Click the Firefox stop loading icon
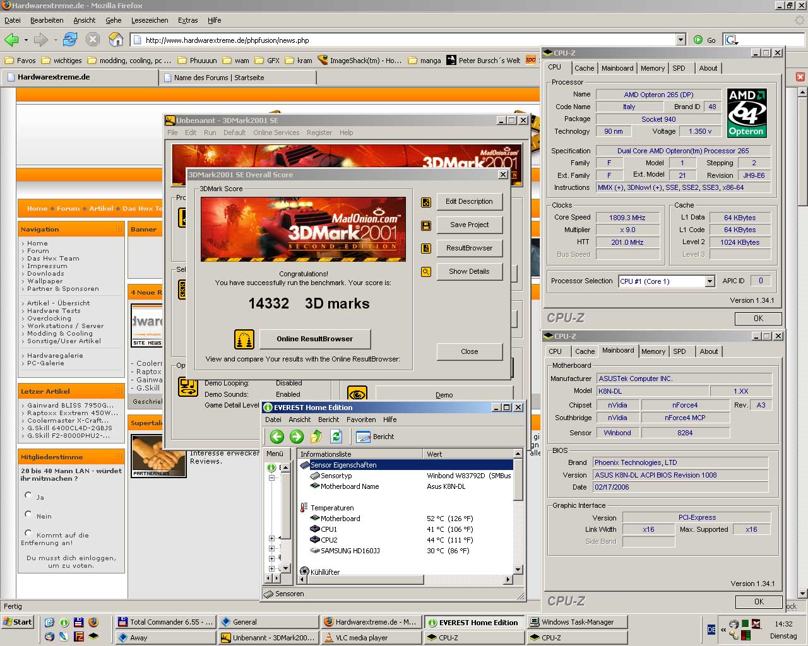808x646 pixels. coord(93,40)
